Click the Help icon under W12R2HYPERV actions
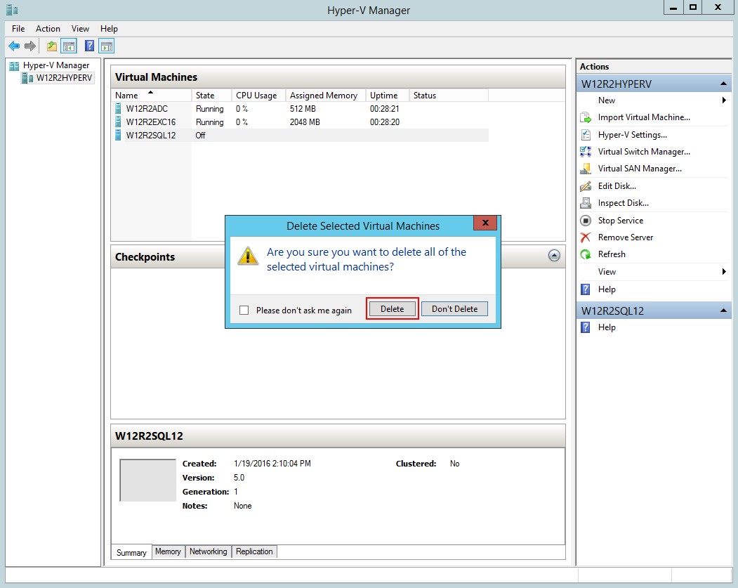 point(586,289)
